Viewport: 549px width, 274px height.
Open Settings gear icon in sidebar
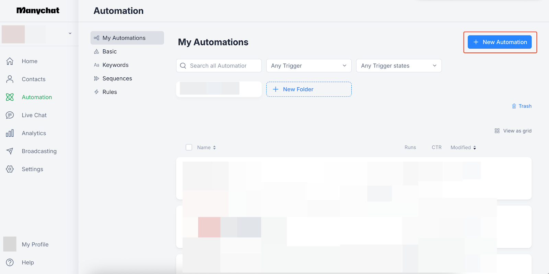point(10,169)
